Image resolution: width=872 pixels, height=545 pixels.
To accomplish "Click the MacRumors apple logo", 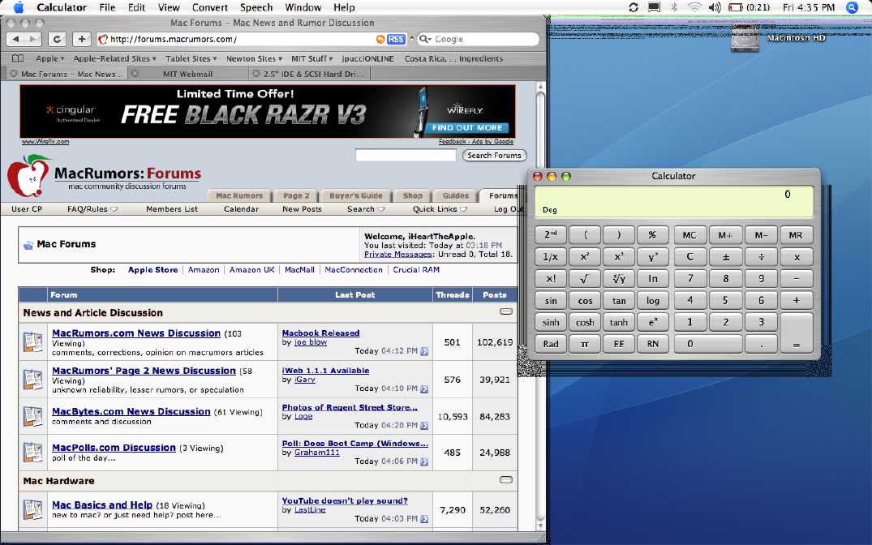I will [28, 176].
